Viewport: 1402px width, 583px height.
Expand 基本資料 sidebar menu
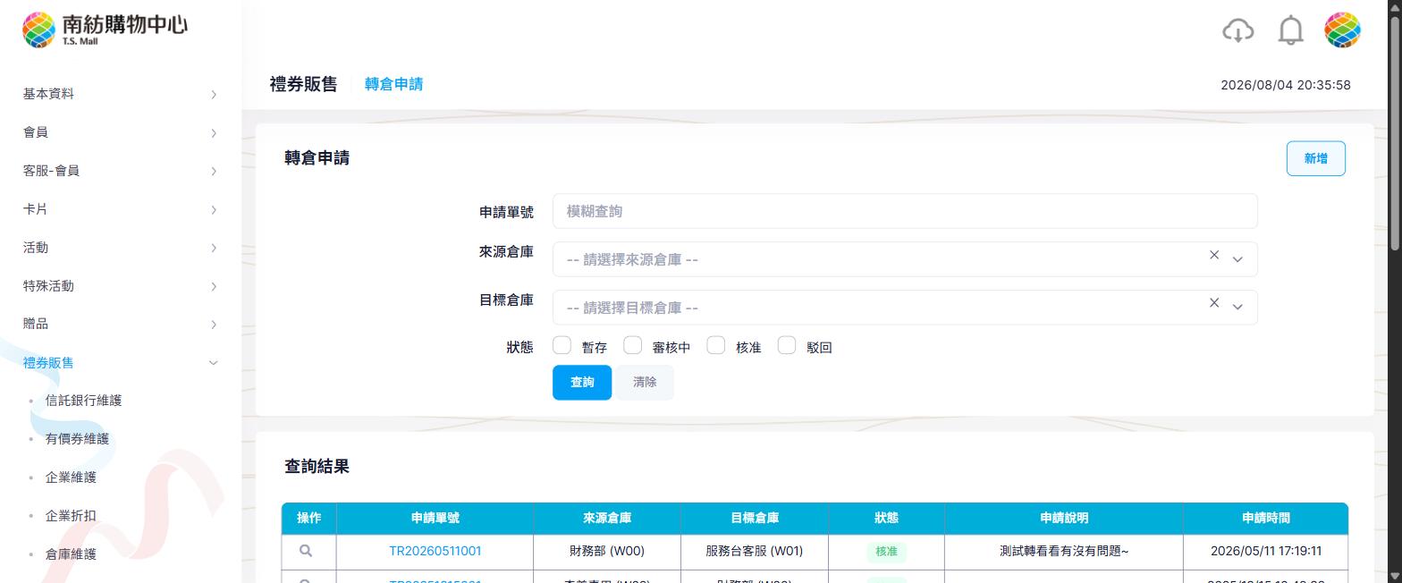(x=121, y=94)
